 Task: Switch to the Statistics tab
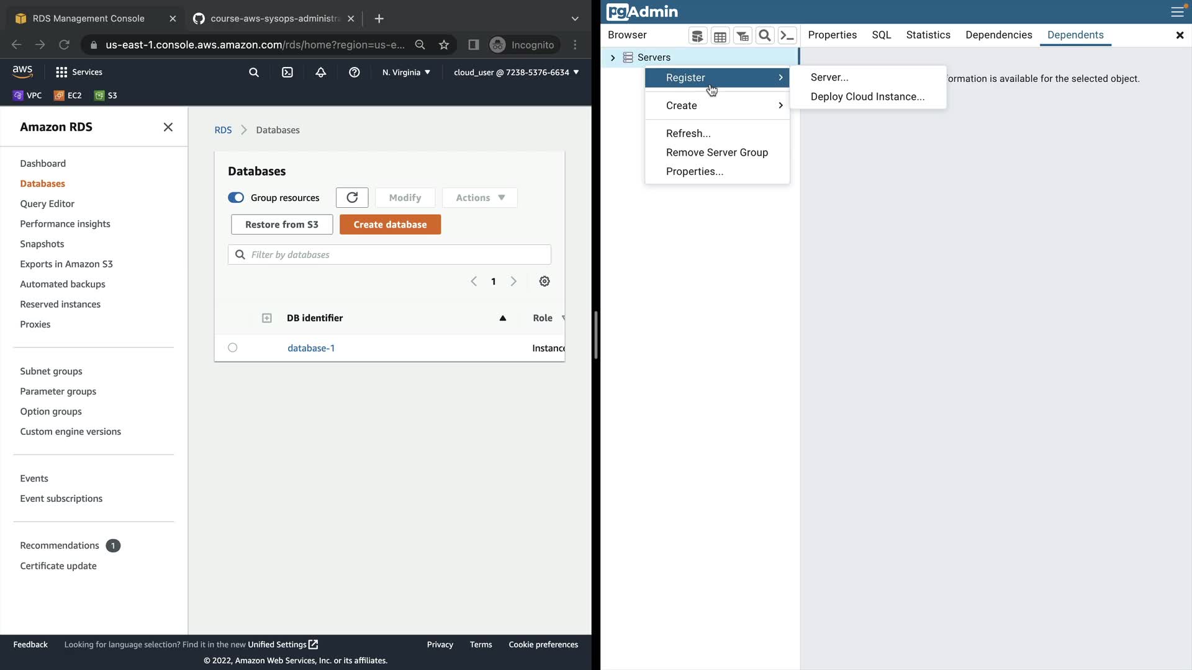tap(928, 35)
